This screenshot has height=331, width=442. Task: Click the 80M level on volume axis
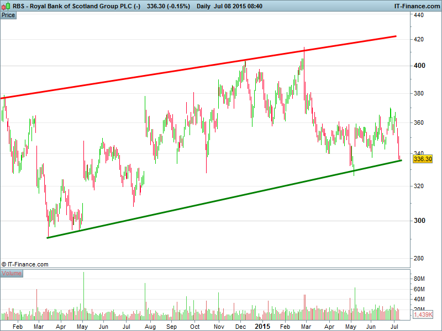[420, 279]
